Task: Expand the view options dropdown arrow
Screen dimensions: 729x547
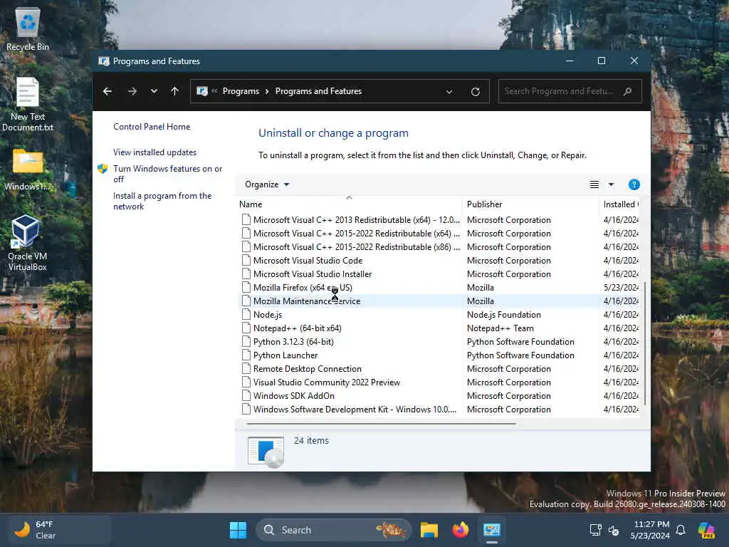Action: [612, 184]
